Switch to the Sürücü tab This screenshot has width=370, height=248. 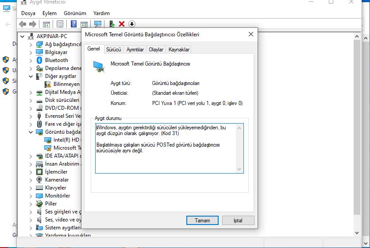113,49
